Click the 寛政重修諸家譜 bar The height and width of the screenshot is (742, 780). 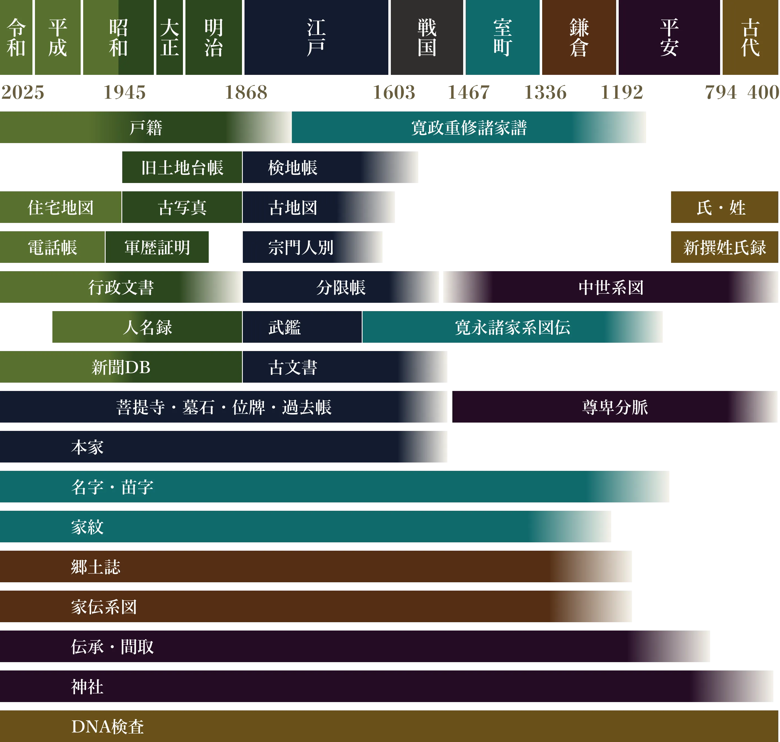tap(469, 127)
